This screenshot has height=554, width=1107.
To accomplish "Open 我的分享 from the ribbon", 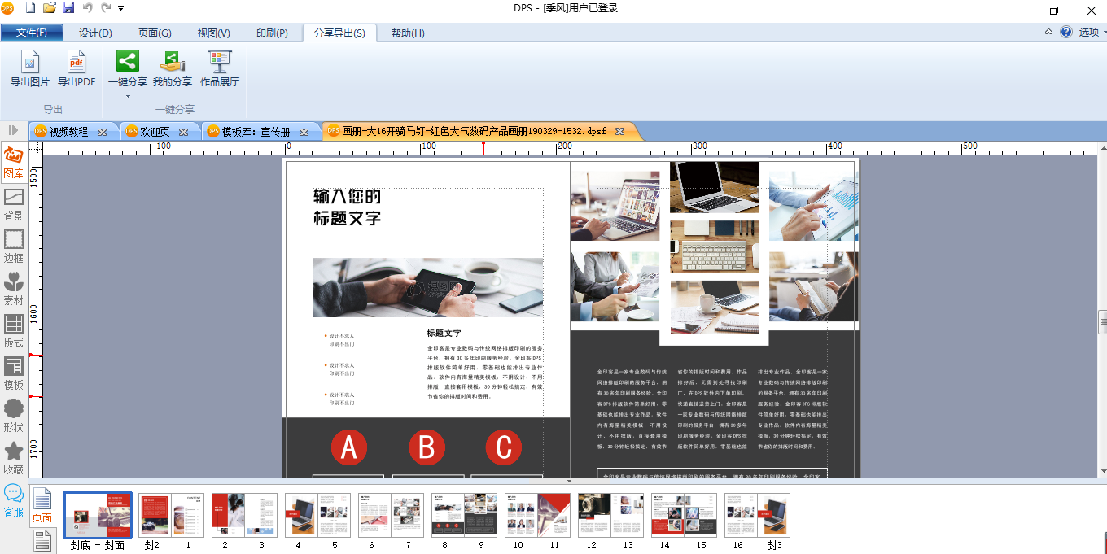I will [x=173, y=62].
